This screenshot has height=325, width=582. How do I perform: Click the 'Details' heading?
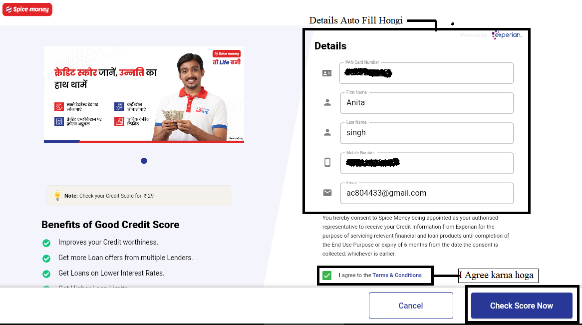pos(330,46)
